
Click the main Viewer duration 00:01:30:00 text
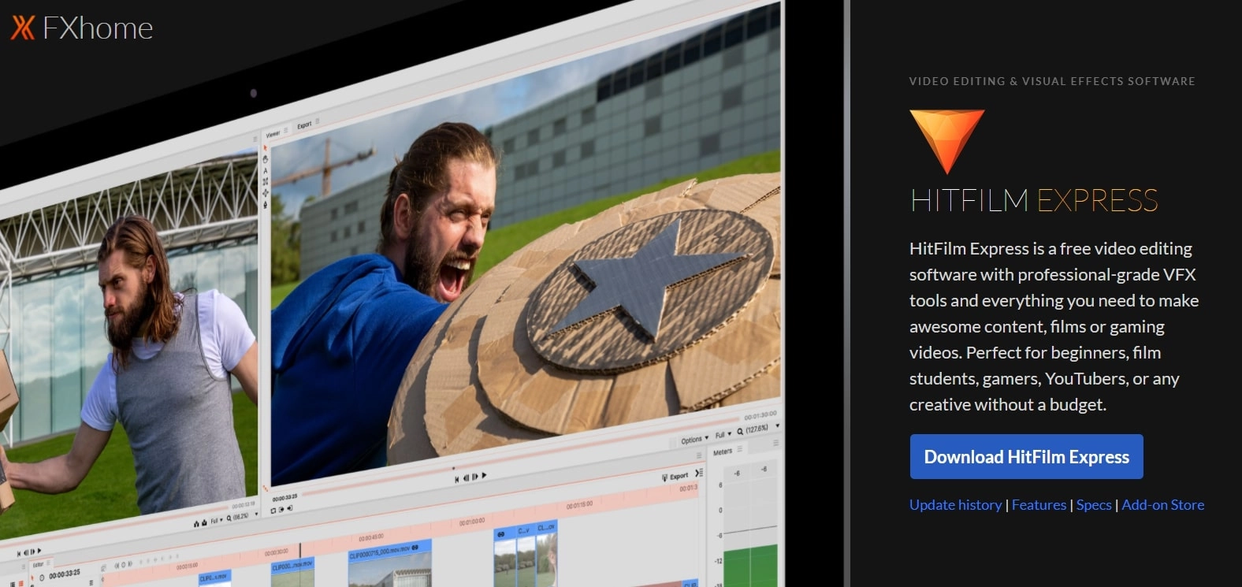point(760,415)
